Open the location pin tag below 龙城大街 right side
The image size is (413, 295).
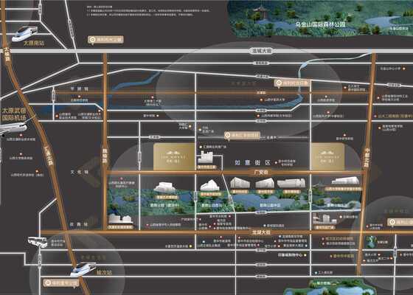point(292,83)
